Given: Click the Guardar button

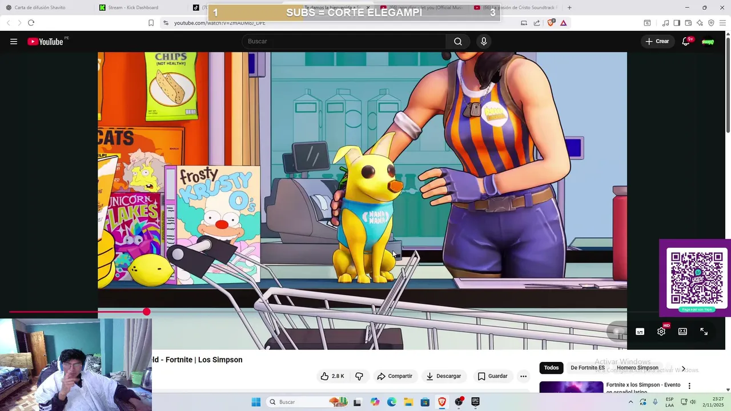Looking at the screenshot, I should coord(492,376).
